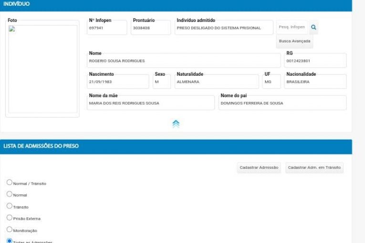Click the Nome field
The image size is (365, 243).
pyautogui.click(x=184, y=61)
